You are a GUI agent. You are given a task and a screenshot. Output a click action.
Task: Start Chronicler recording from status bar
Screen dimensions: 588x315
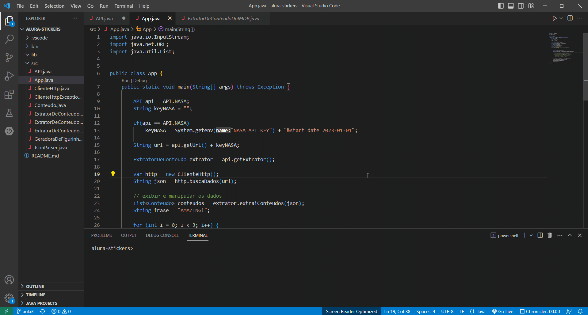click(x=540, y=311)
